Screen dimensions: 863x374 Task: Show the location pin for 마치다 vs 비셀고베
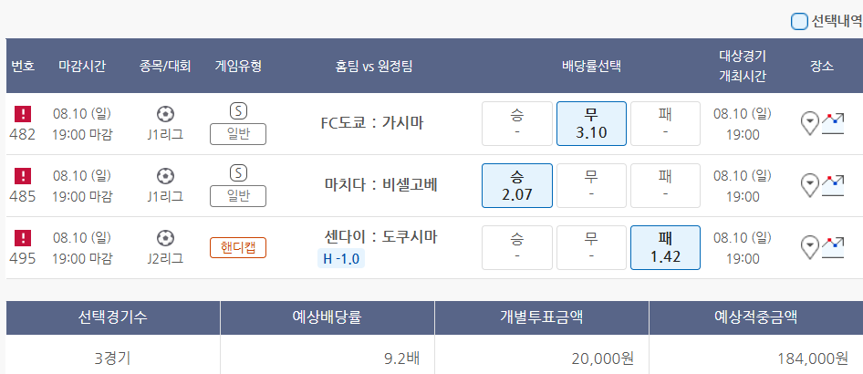coord(809,185)
